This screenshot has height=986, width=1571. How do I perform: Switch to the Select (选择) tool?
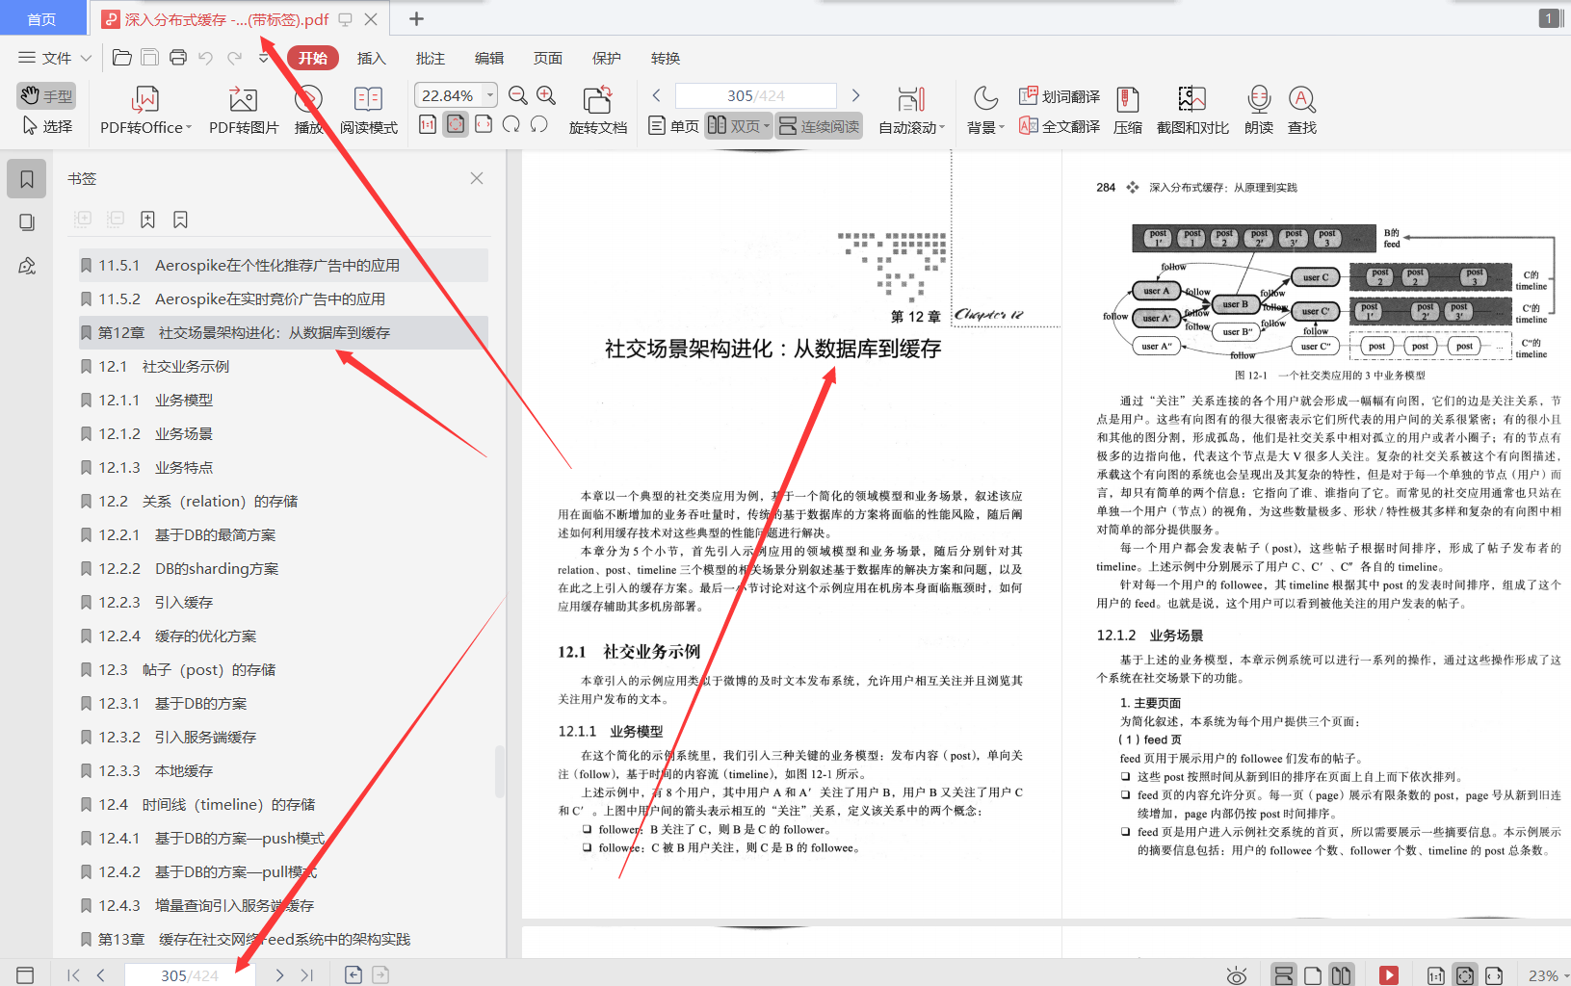coord(47,126)
